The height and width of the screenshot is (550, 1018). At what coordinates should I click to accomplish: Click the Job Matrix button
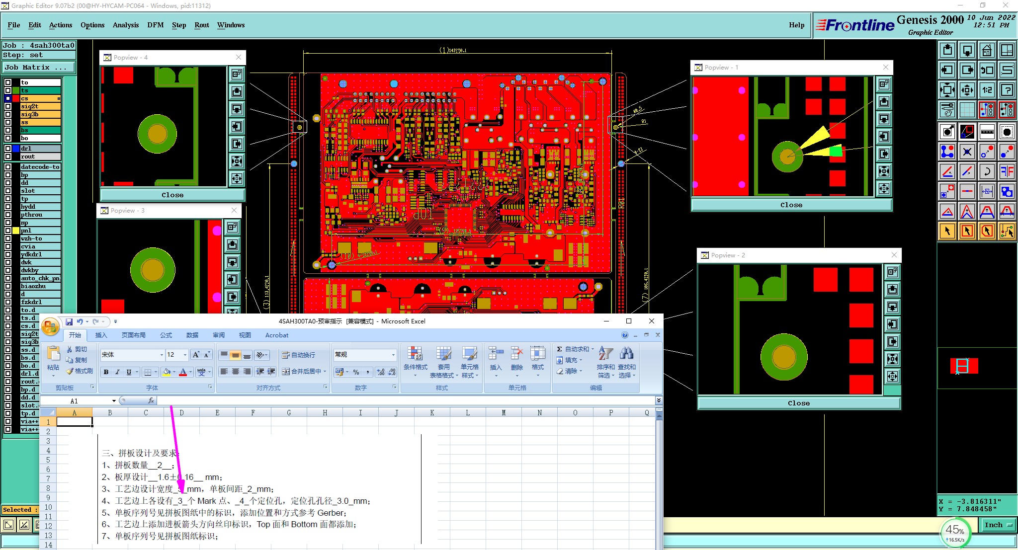[x=39, y=67]
